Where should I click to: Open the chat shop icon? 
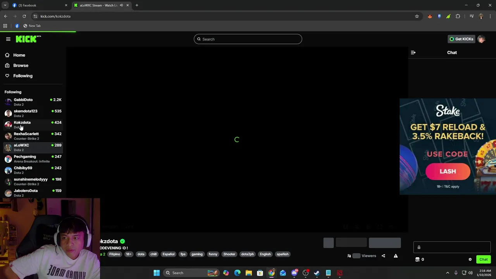(x=417, y=260)
